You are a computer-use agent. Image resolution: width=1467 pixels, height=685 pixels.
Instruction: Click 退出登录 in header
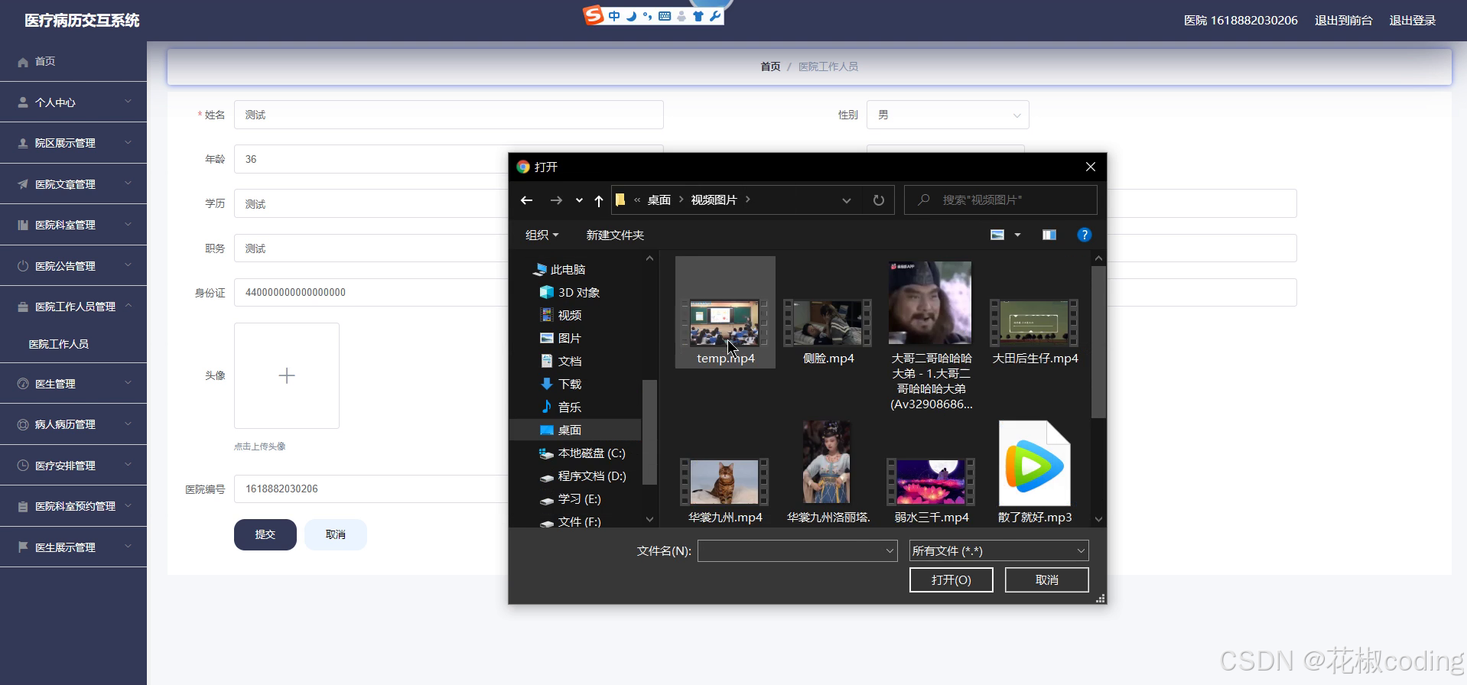(1412, 21)
